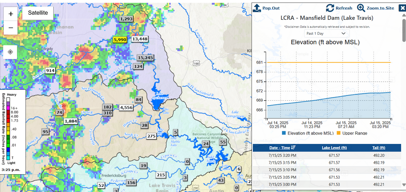Click the Zoom to Site magnifier
Screen dimensions: 406x192
pos(361,8)
